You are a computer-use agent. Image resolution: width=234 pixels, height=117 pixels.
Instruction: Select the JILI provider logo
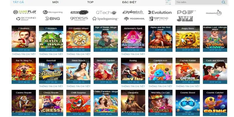[x=185, y=19]
